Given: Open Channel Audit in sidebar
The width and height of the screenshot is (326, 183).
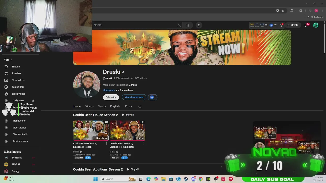Looking at the screenshot, I should [19, 134].
